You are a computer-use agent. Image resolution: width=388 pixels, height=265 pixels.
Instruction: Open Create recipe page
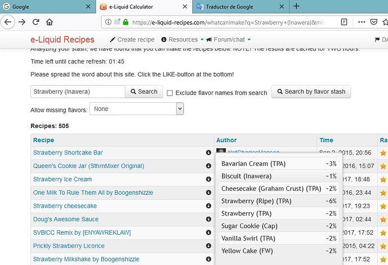click(132, 39)
